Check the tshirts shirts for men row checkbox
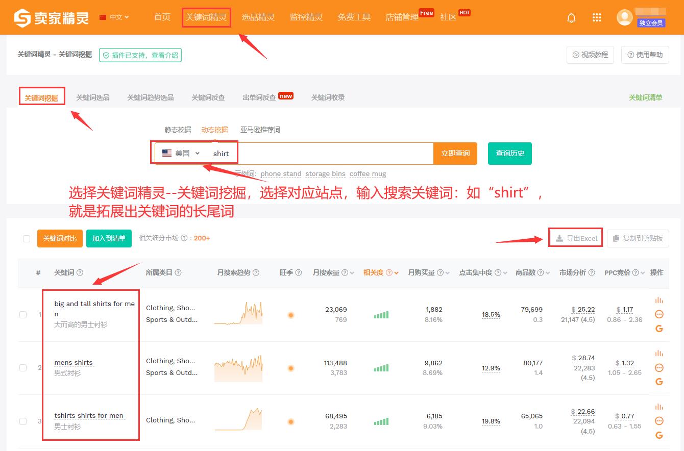Viewport: 684px width, 451px height. click(x=23, y=421)
